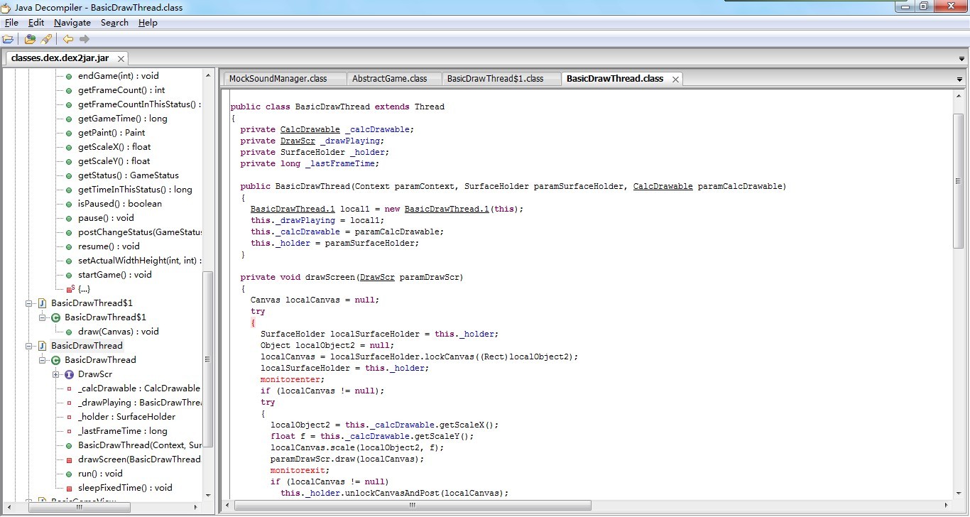Viewport: 970px width, 517px height.
Task: Click the tree panel scroll-right arrow
Action: click(x=196, y=507)
